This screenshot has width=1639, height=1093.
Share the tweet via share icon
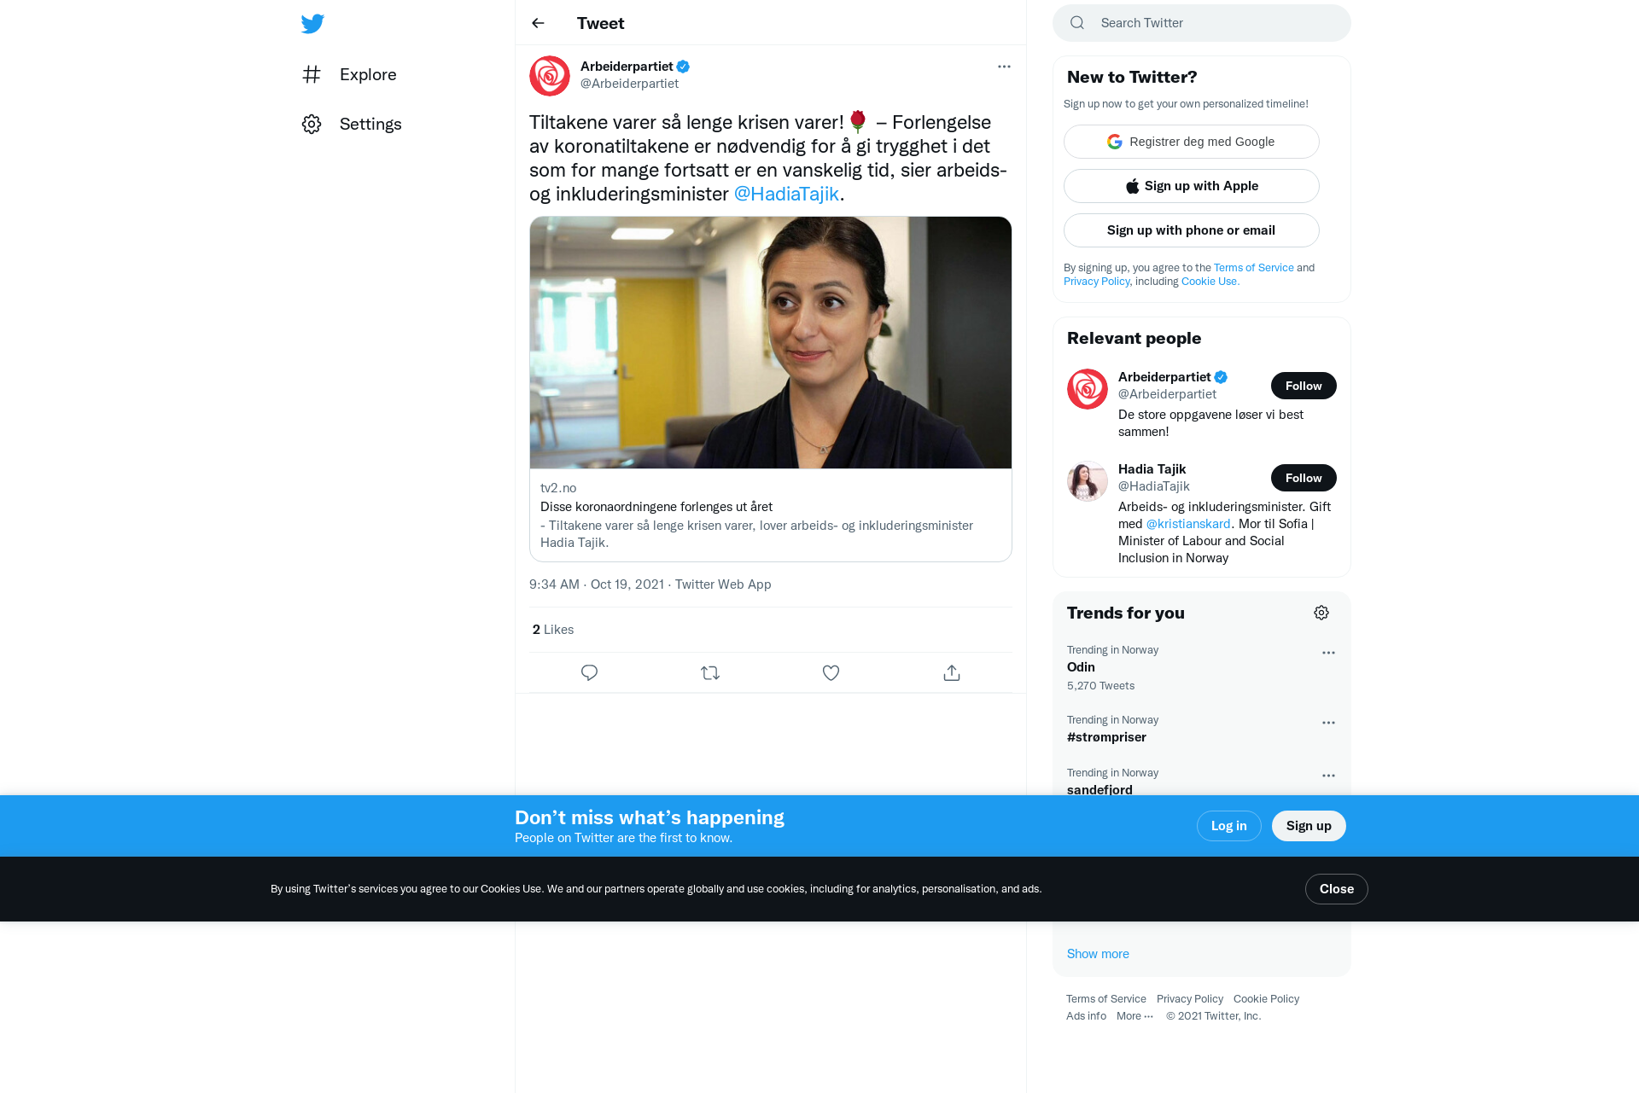[x=952, y=673]
